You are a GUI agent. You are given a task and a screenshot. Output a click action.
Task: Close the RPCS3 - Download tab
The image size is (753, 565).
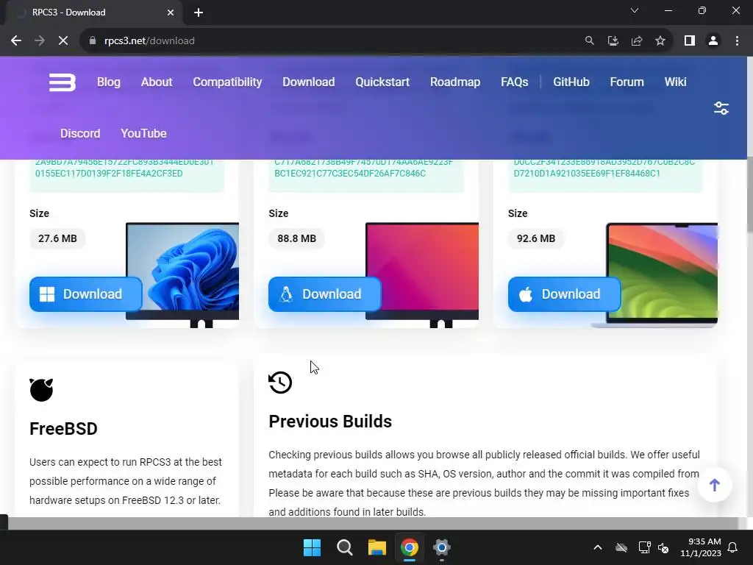click(x=171, y=13)
